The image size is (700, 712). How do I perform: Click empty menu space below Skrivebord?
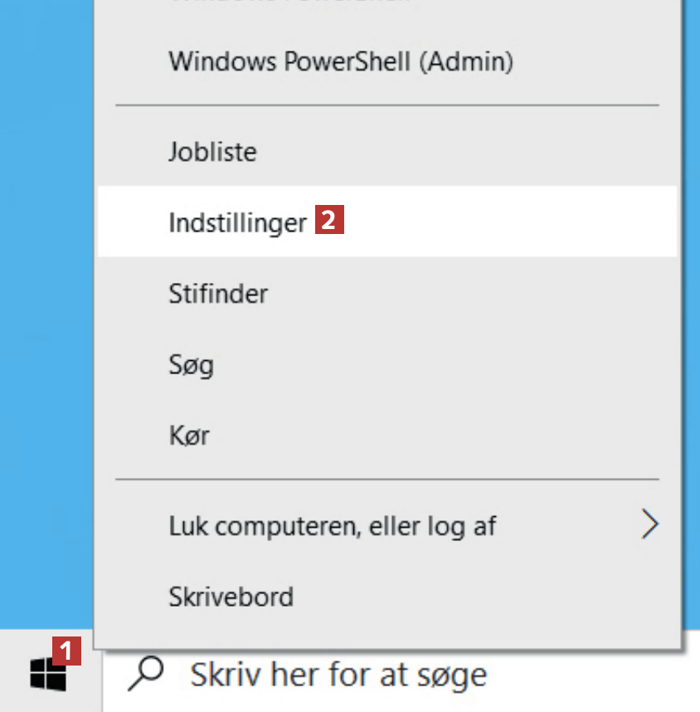[386, 631]
